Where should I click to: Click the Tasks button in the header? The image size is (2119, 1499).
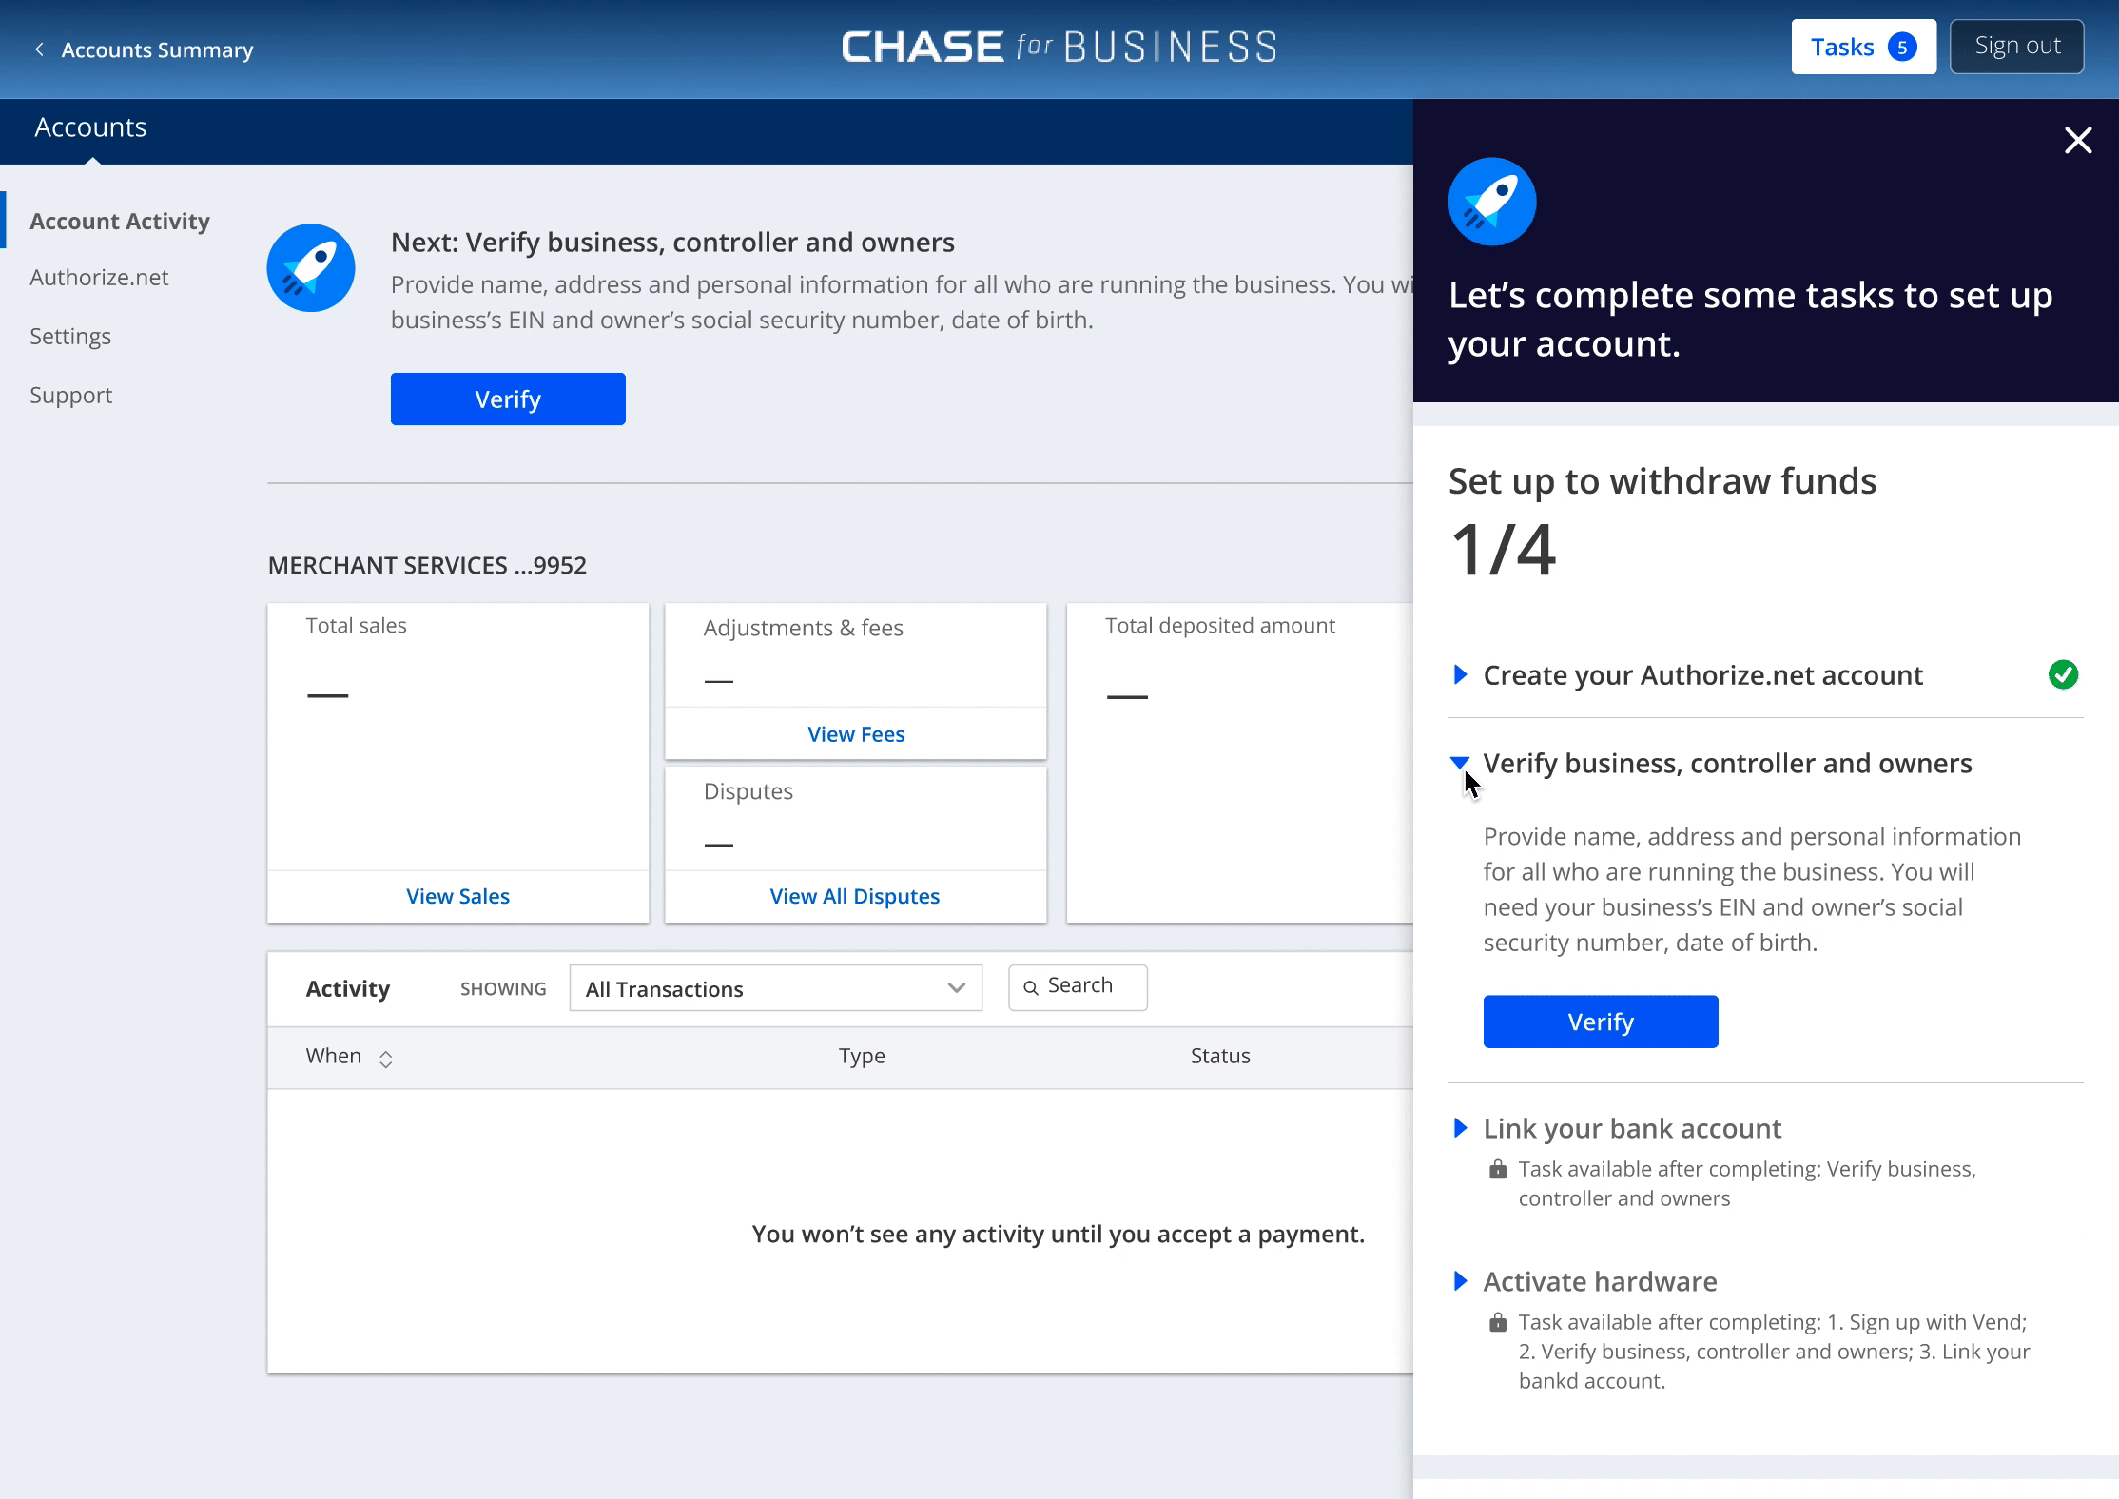1863,47
